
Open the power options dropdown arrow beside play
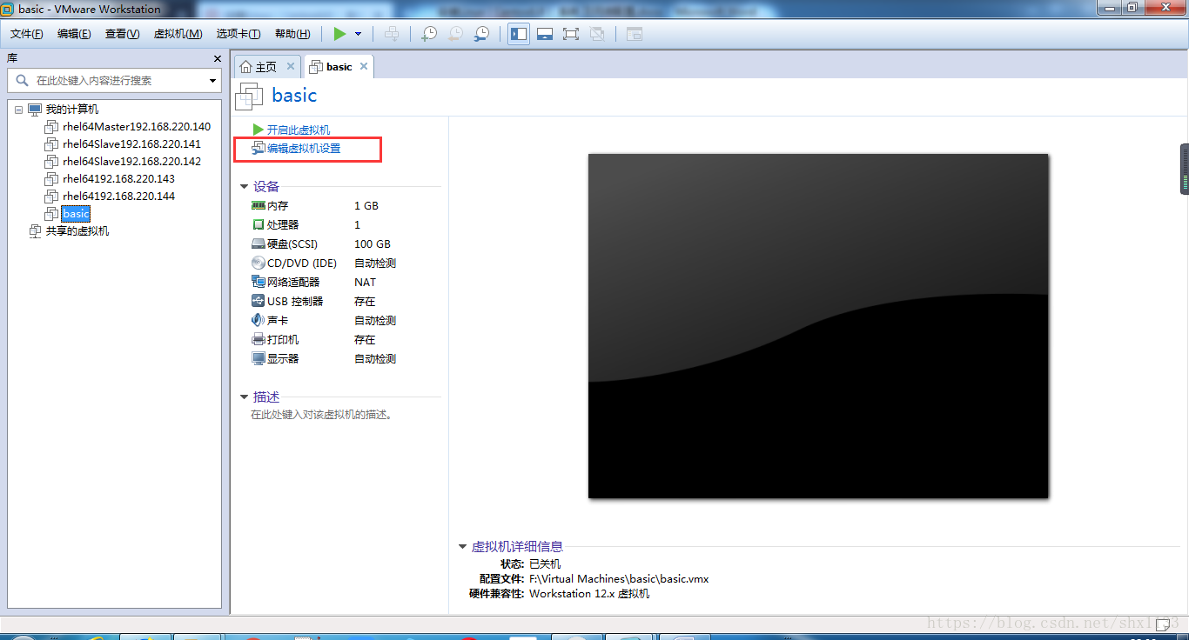click(358, 34)
